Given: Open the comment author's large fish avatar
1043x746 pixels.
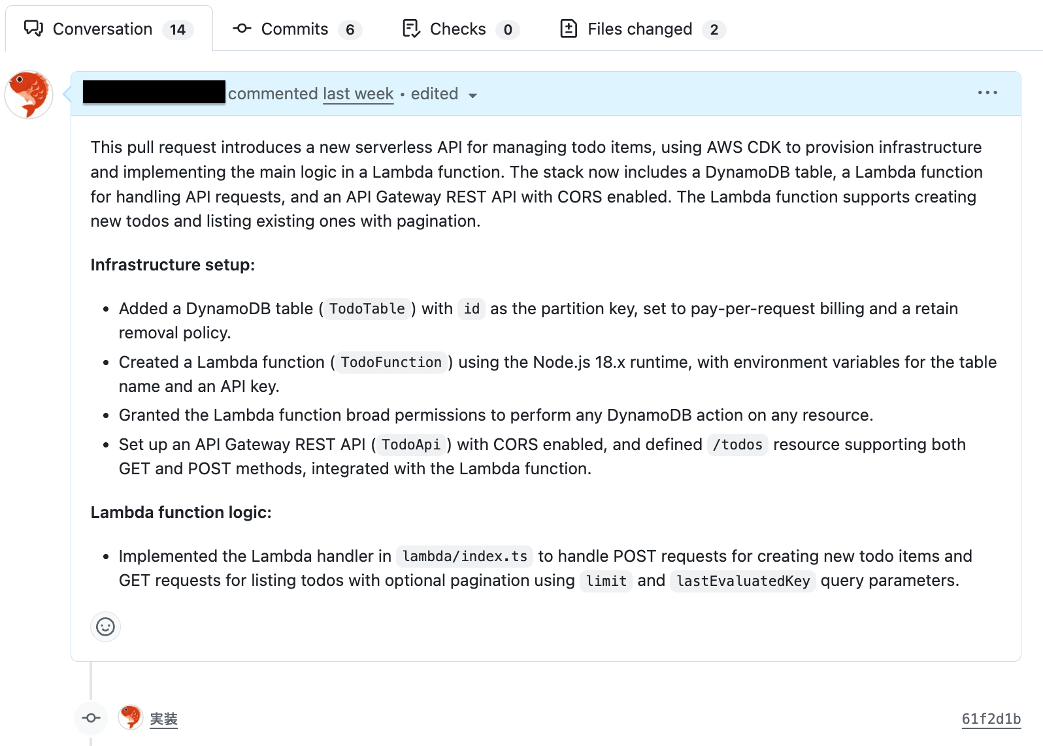Looking at the screenshot, I should point(29,95).
